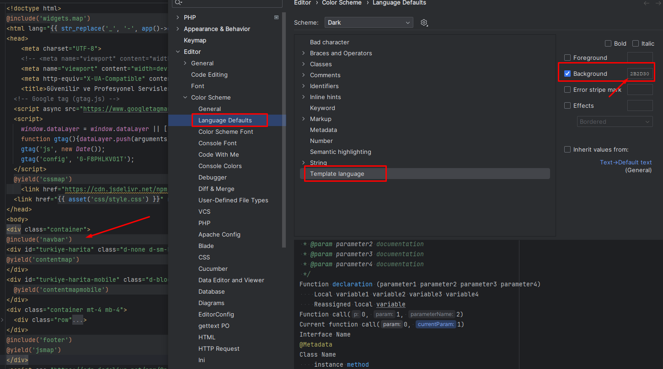Open Debugger color settings
The height and width of the screenshot is (369, 663).
tap(212, 177)
